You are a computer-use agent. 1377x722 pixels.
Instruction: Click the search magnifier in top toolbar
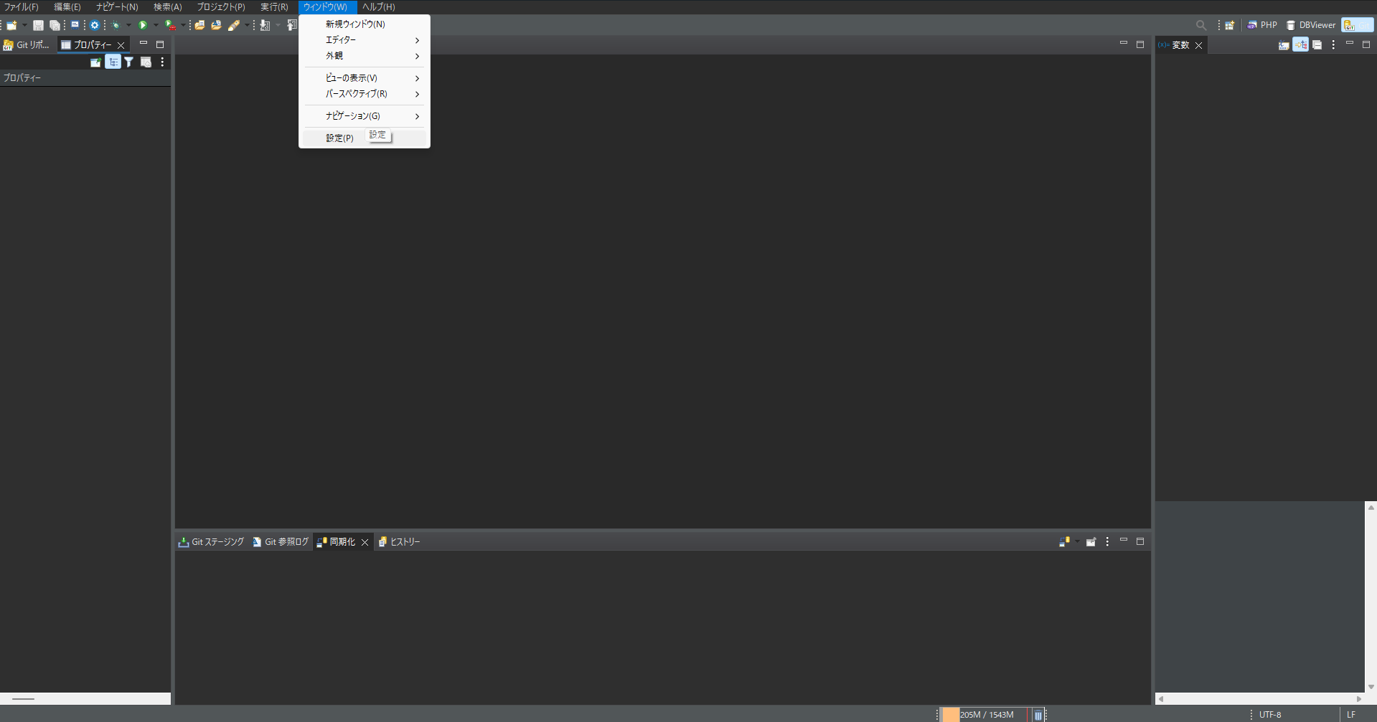(1201, 25)
